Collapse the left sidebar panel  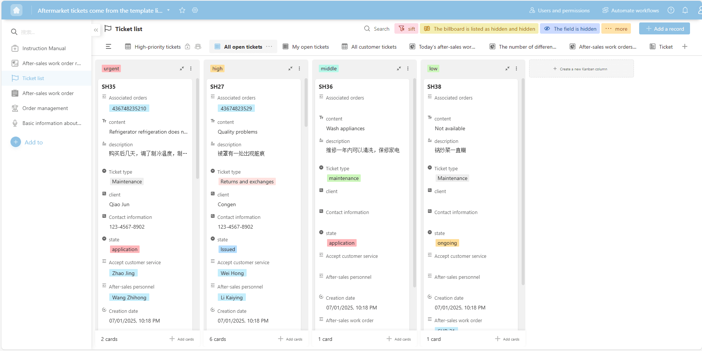click(96, 30)
